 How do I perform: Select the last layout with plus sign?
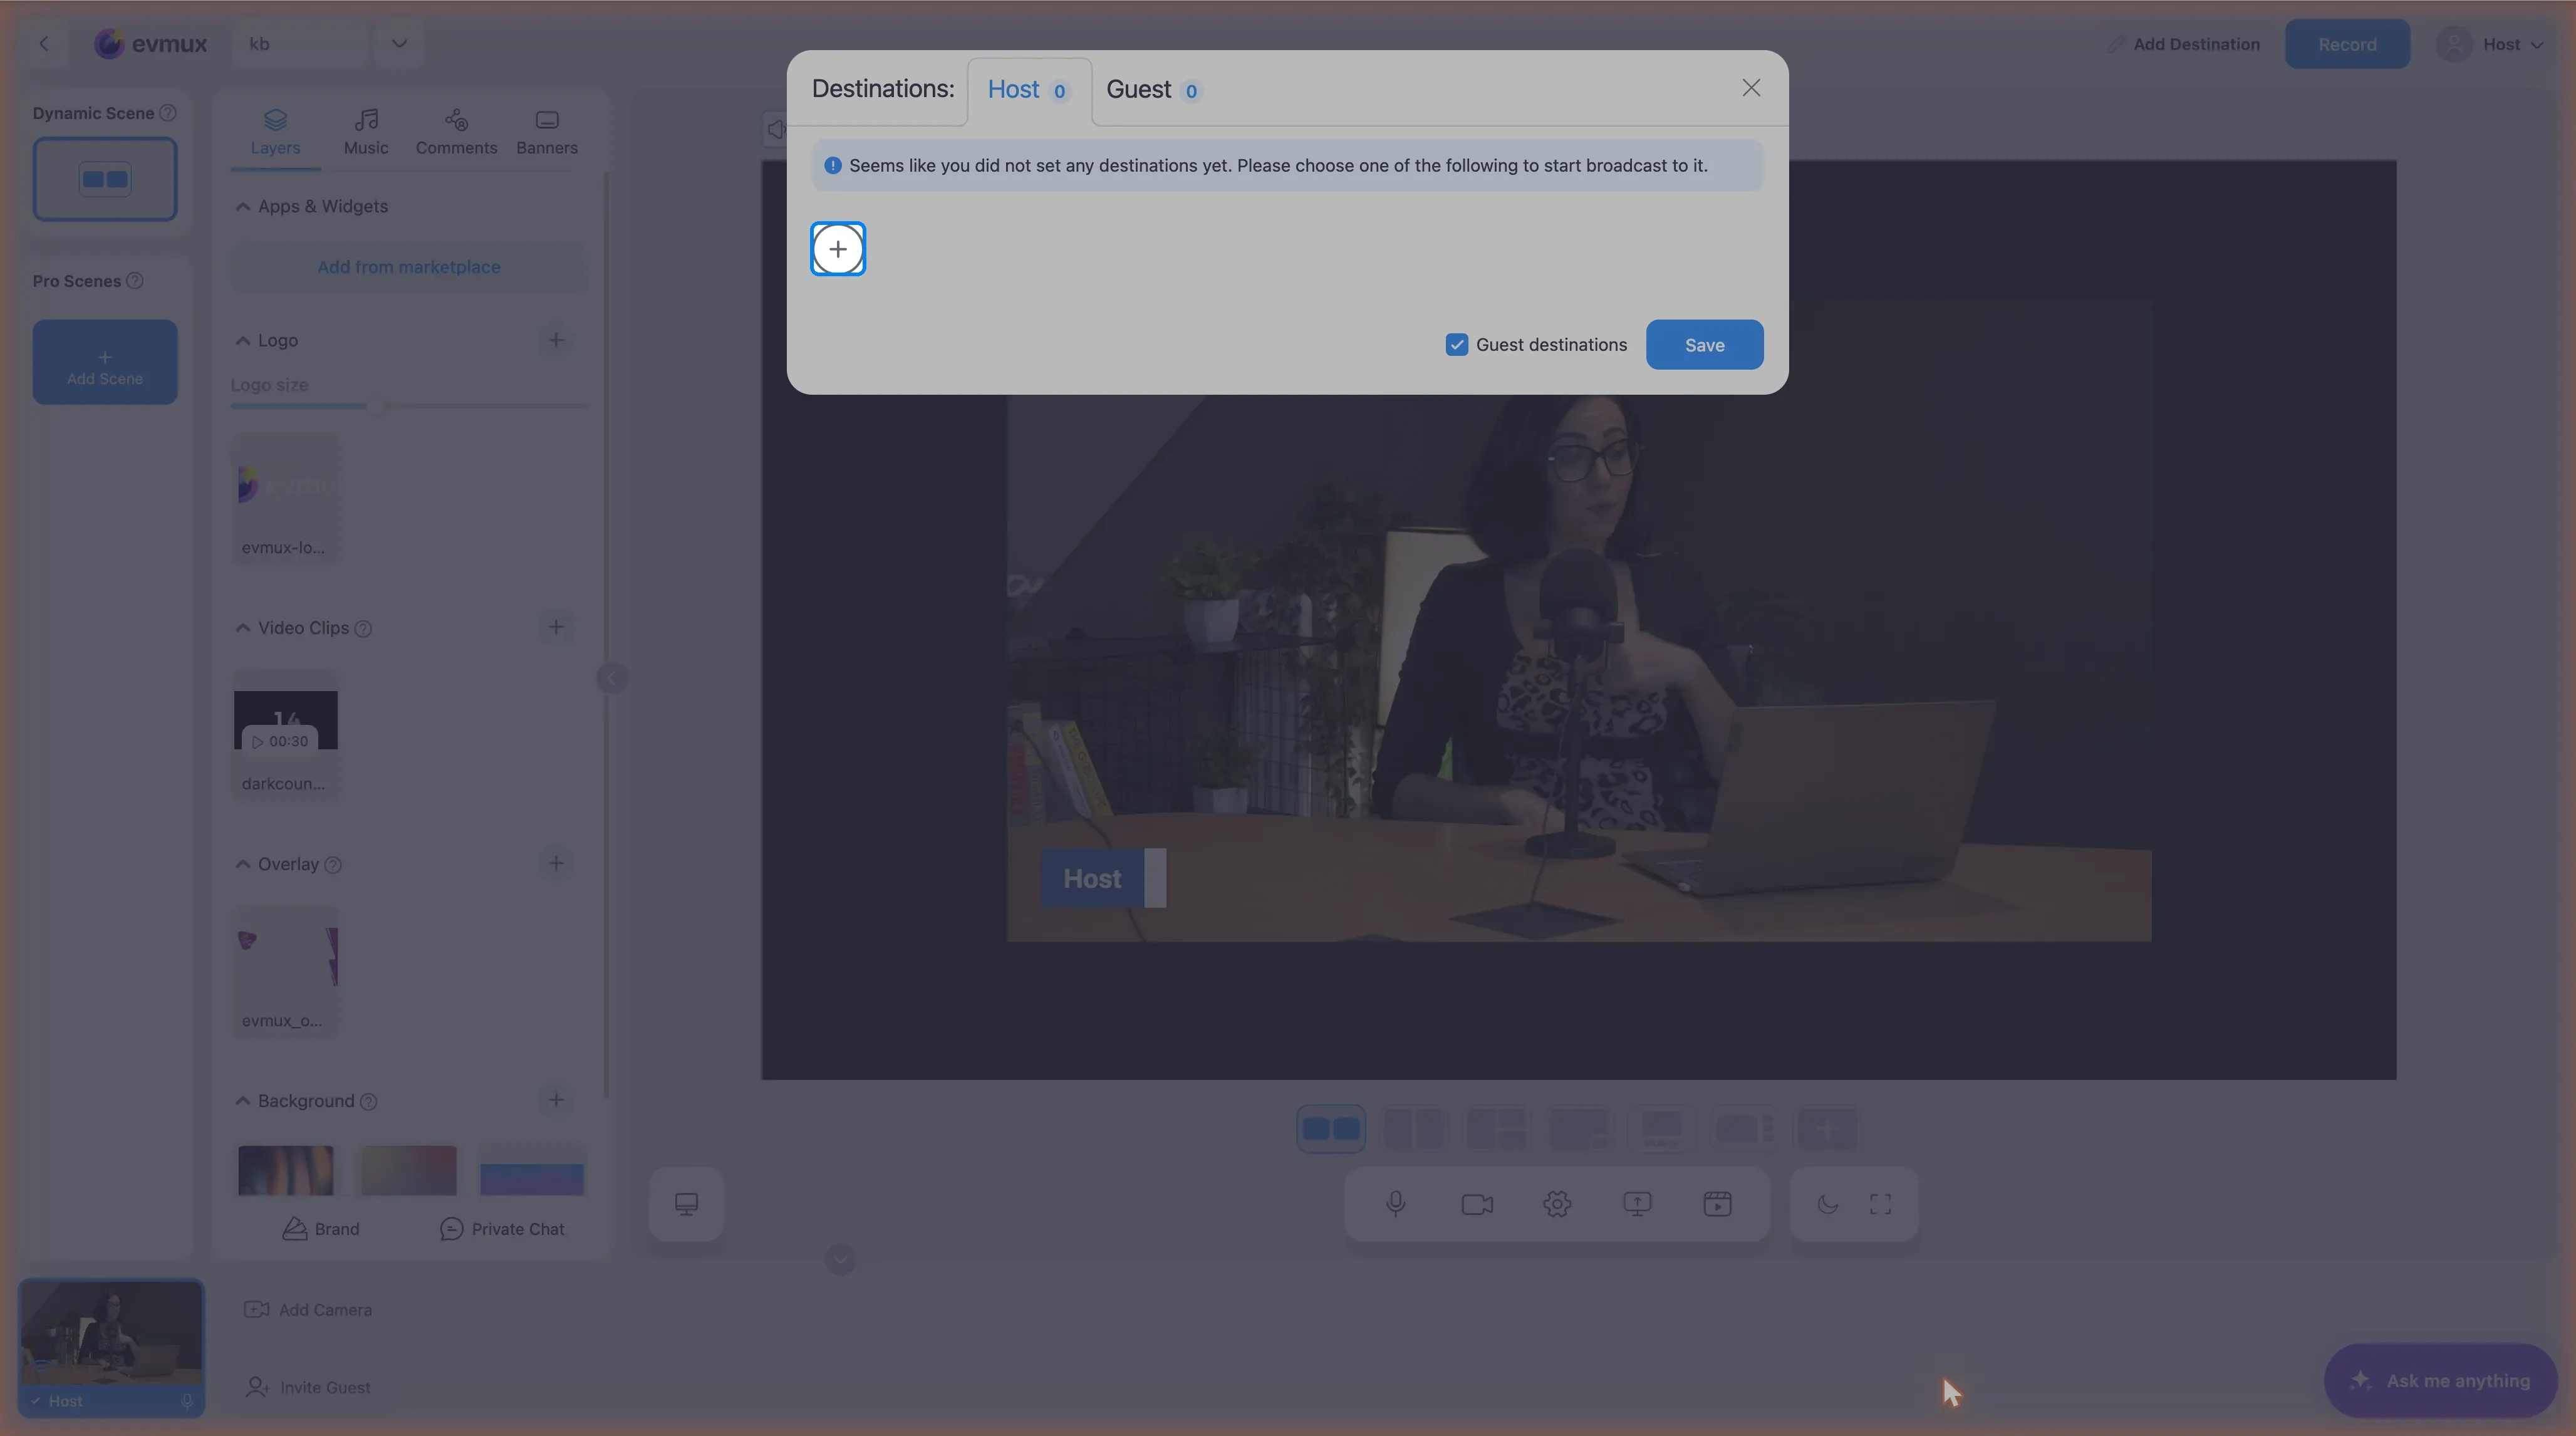(1827, 1129)
